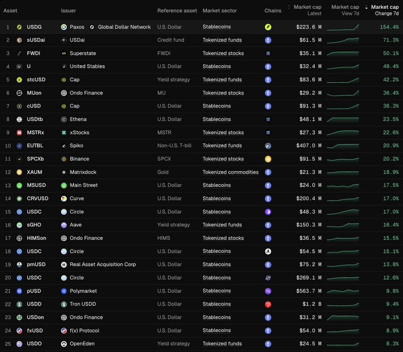The width and height of the screenshot is (403, 352).
Task: Click the $563.7 M market cap value
Action: (309, 291)
